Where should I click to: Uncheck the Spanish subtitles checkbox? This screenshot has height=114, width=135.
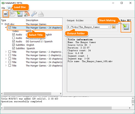coord(13,48)
